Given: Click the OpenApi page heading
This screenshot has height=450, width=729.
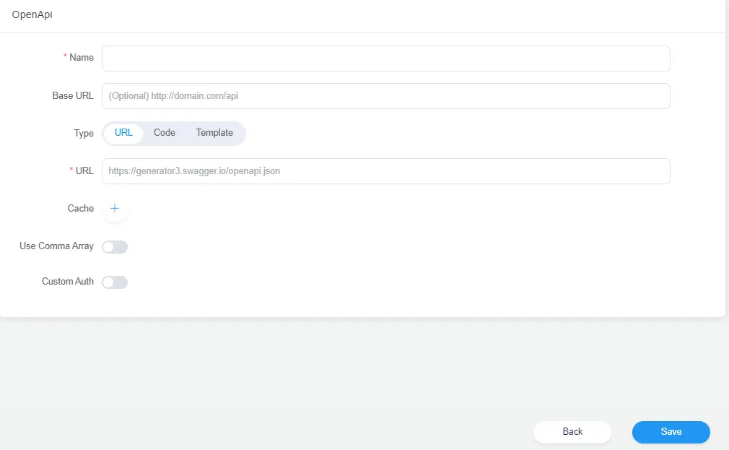Looking at the screenshot, I should (x=32, y=15).
